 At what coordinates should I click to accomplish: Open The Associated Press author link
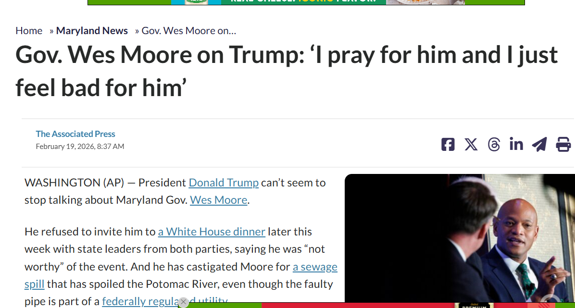pos(75,134)
